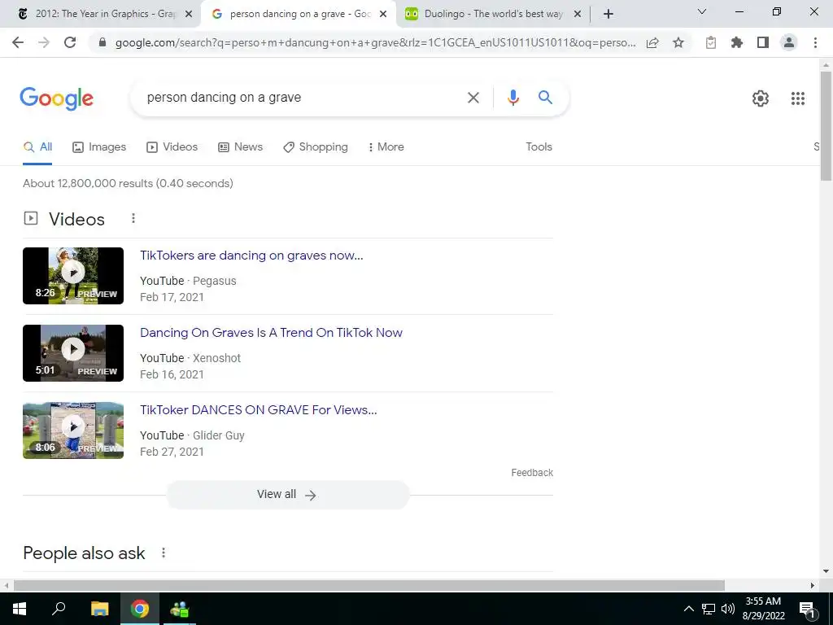Open the tab search chevron

[702, 11]
